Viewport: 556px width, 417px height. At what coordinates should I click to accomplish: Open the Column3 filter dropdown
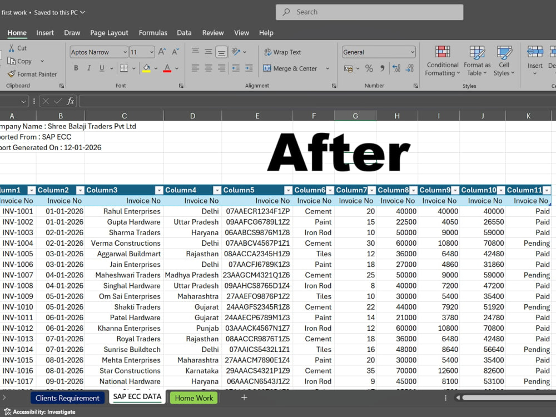(x=159, y=190)
